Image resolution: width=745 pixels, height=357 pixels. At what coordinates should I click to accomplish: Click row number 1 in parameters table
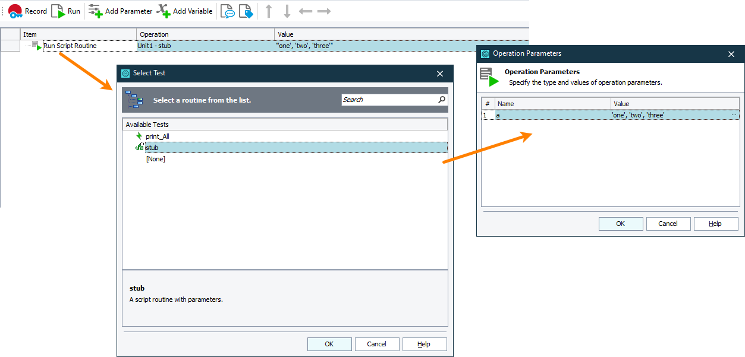click(x=488, y=115)
